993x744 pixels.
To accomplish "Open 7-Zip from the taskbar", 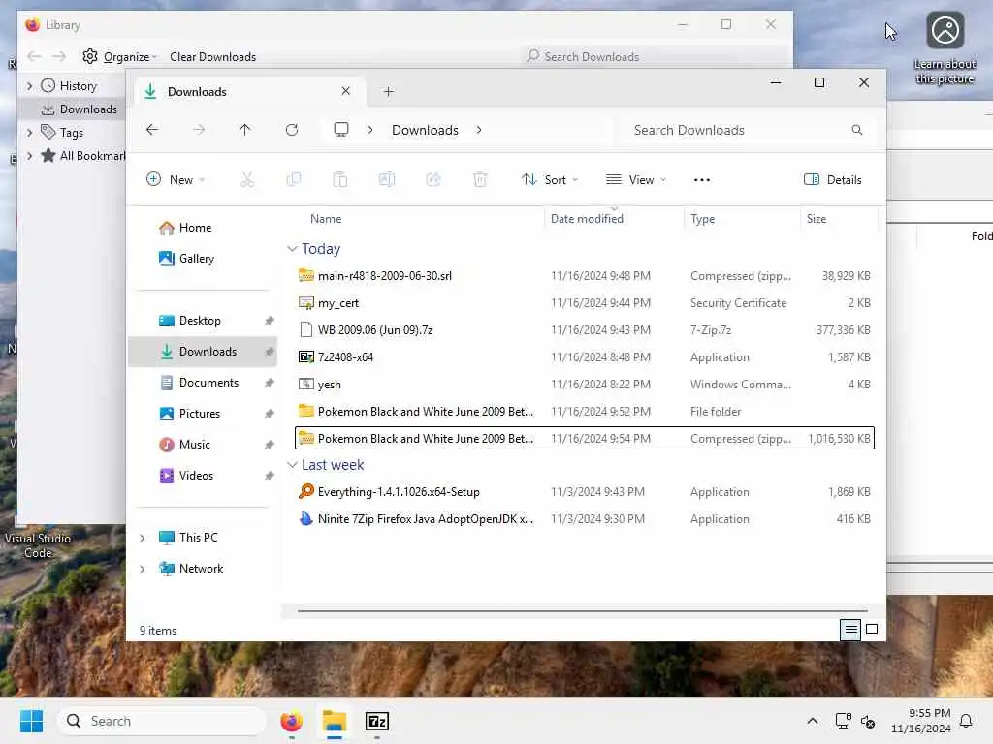I will pyautogui.click(x=377, y=721).
